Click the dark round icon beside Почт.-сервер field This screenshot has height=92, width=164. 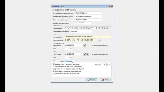[88, 54]
